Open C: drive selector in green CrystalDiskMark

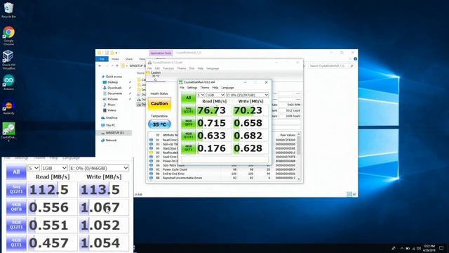(x=248, y=95)
